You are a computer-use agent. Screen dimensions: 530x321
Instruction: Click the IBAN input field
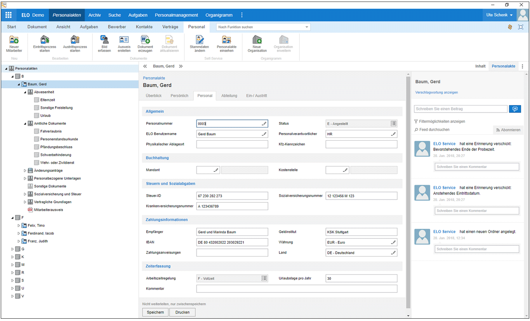[232, 242]
